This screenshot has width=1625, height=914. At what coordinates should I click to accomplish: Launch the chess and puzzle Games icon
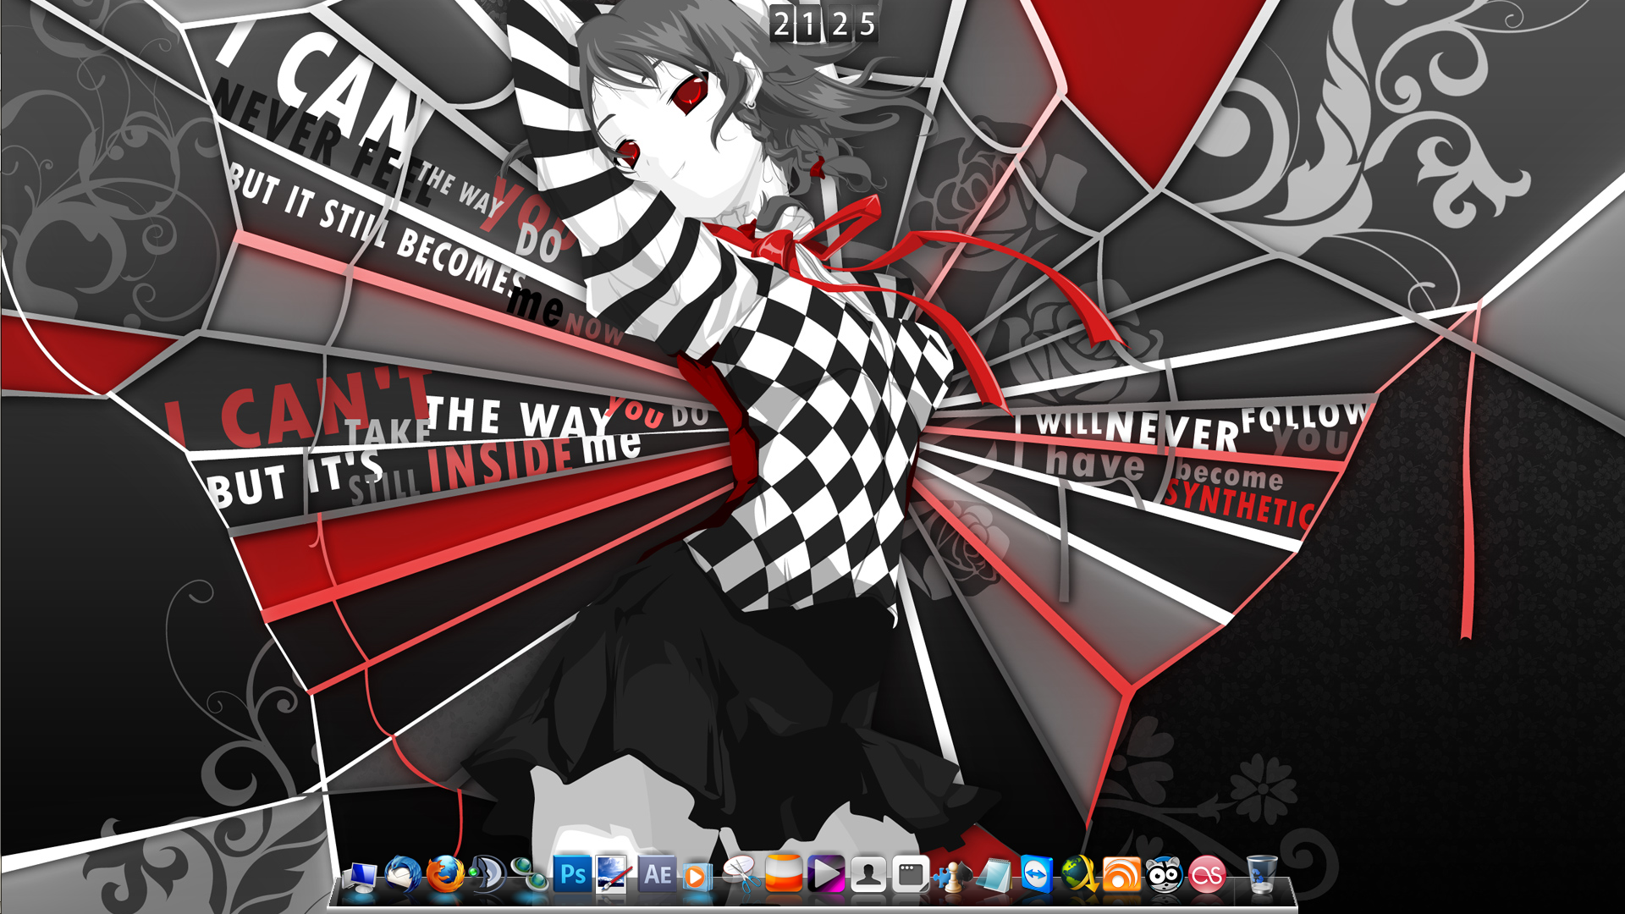[x=951, y=876]
